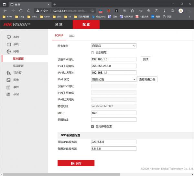Select 基本配置 in the sidebar
The width and height of the screenshot is (194, 176).
pyautogui.click(x=18, y=58)
